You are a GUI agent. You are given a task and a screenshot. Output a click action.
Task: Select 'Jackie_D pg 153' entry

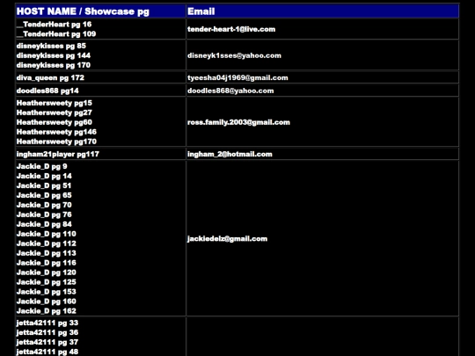tap(46, 292)
